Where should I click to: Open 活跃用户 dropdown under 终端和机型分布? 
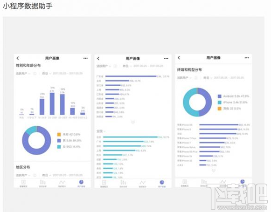(184, 78)
